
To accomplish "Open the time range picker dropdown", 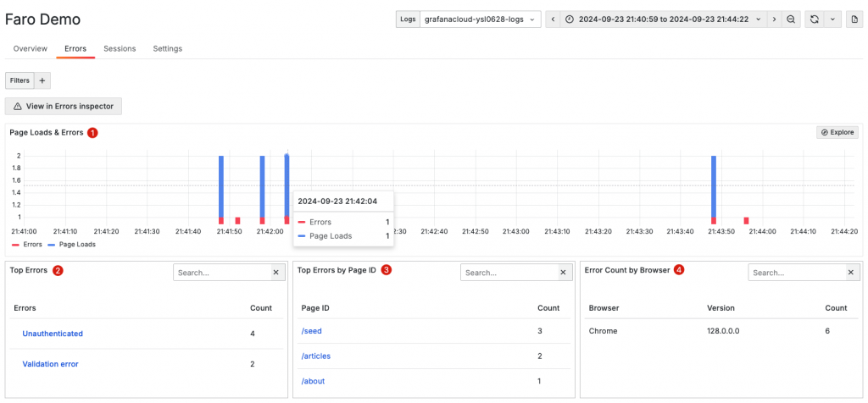I will point(664,19).
